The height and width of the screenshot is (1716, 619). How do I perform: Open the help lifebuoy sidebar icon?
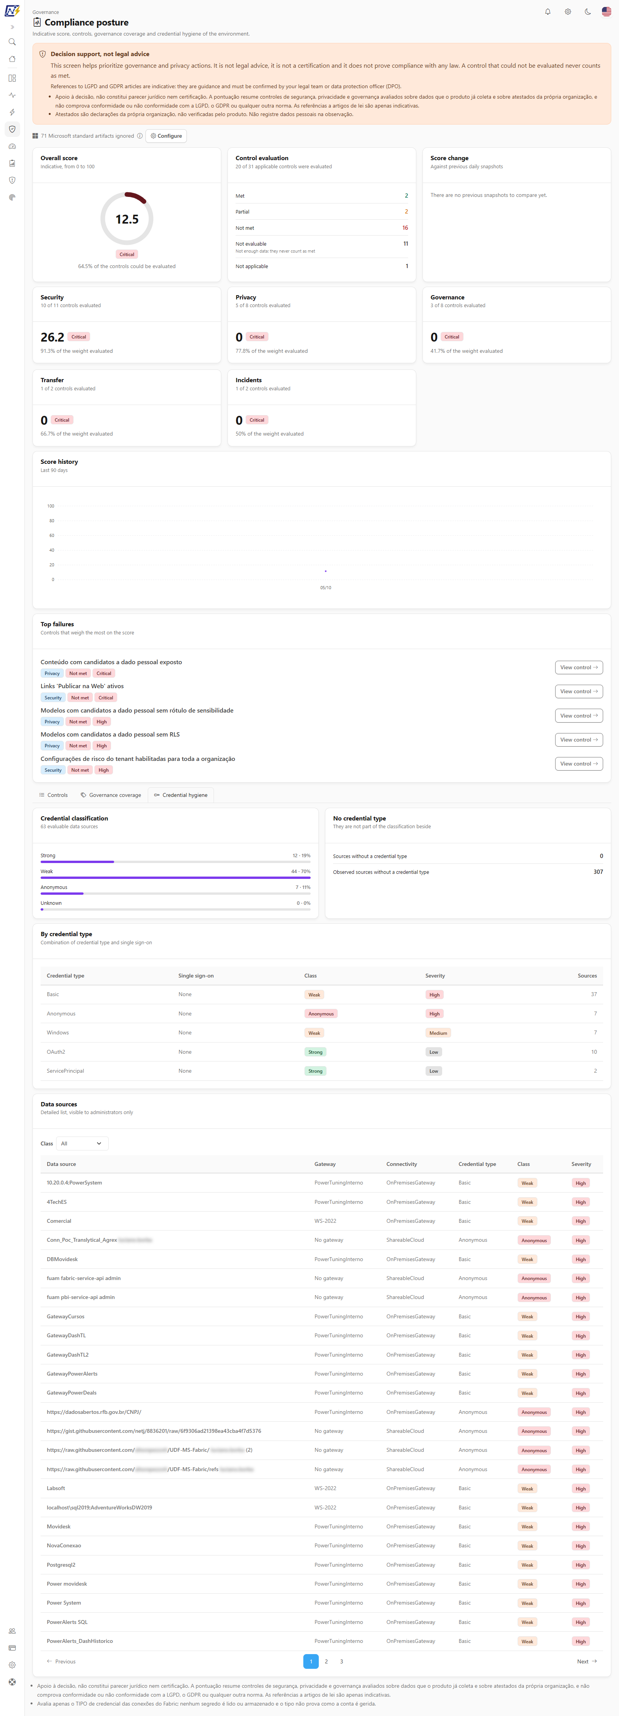coord(12,1682)
